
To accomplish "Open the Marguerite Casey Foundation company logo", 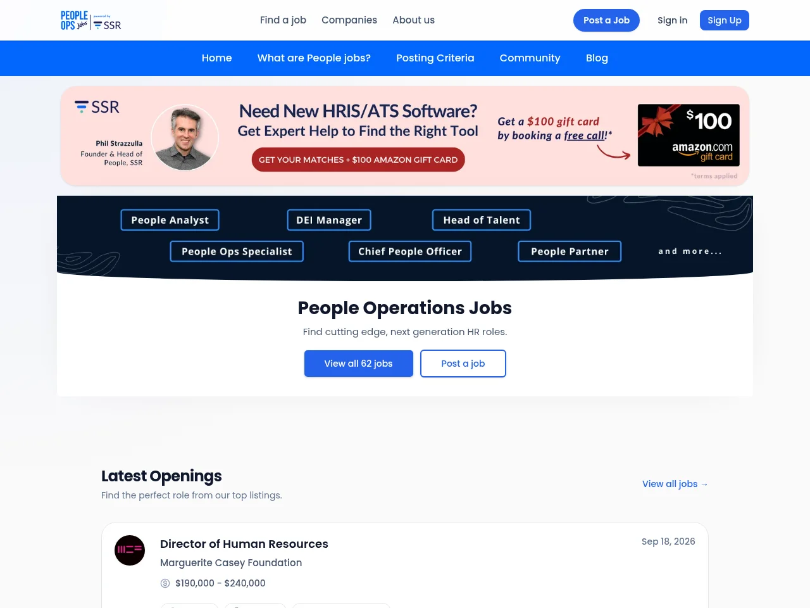I will (130, 550).
